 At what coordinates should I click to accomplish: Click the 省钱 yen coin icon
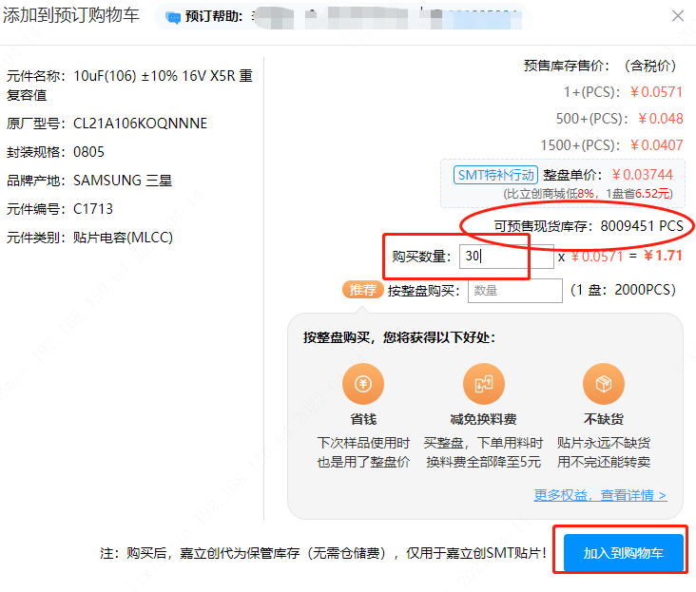tap(363, 385)
